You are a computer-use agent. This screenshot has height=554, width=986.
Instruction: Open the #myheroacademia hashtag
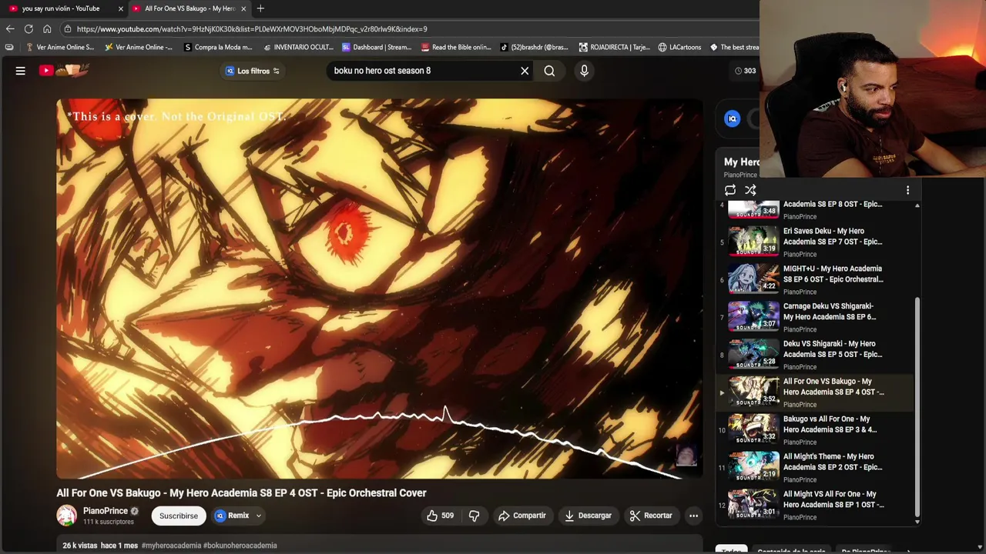(171, 546)
